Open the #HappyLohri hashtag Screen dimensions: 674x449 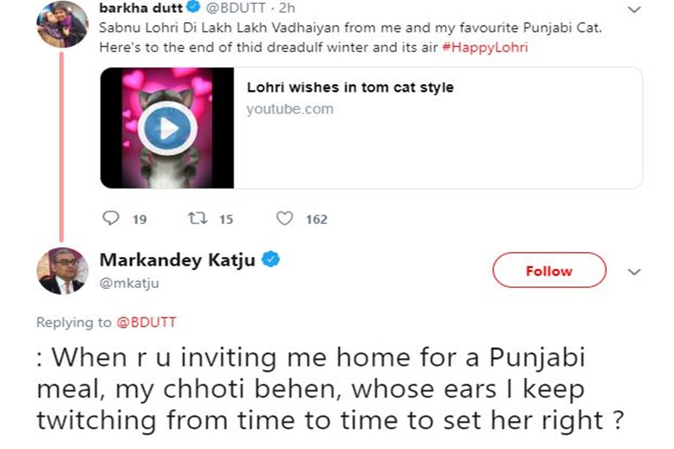coord(485,47)
